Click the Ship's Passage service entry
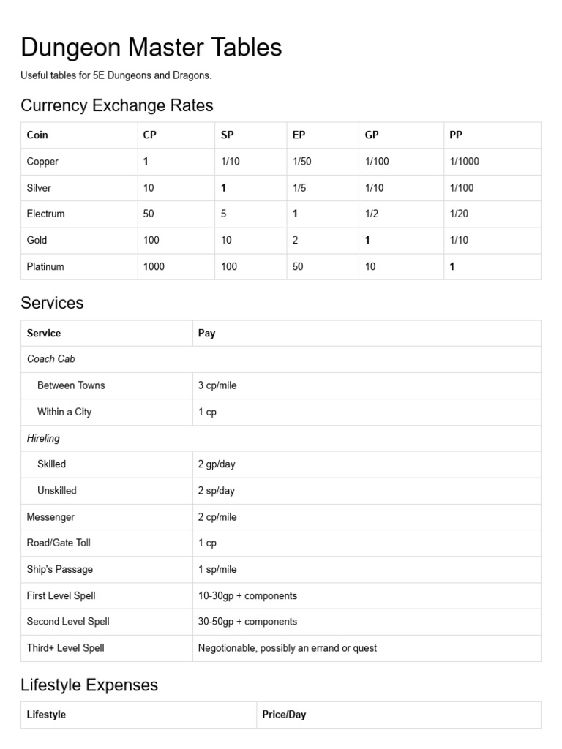562x749 pixels. [60, 570]
